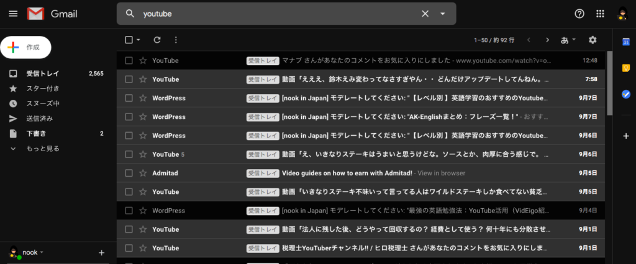Image resolution: width=636 pixels, height=264 pixels.
Task: Start new chat plus icon beside nook
Action: (x=102, y=253)
